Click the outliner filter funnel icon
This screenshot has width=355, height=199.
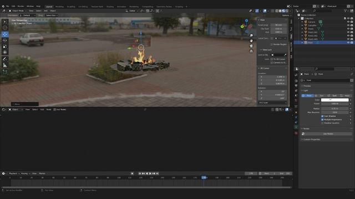click(x=346, y=11)
